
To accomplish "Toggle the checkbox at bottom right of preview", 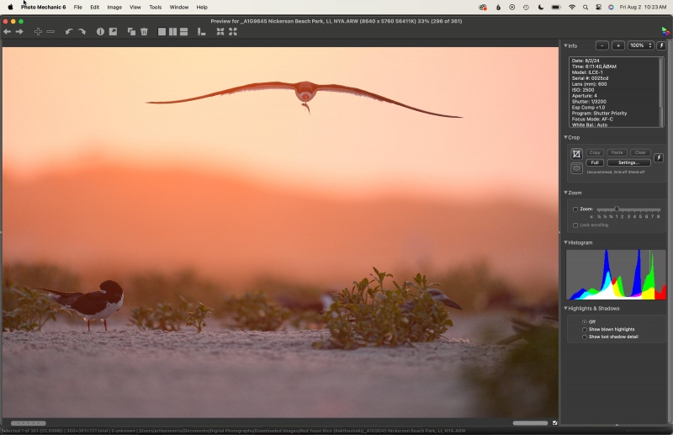I will (x=554, y=423).
